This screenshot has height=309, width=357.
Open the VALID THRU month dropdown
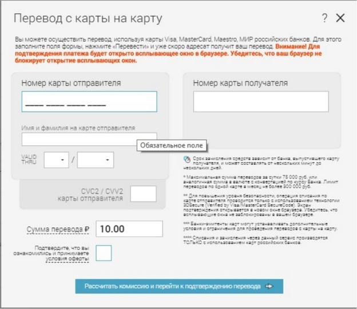(x=56, y=160)
